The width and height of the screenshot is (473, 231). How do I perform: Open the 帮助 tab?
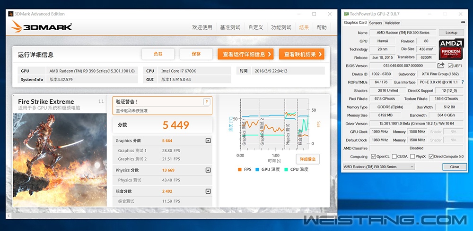click(x=322, y=27)
